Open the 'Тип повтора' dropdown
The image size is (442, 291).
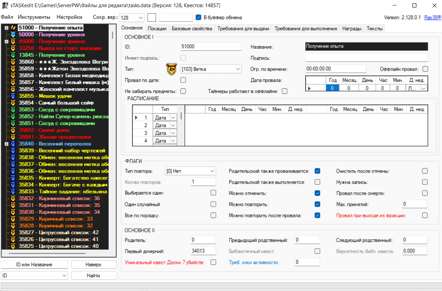pos(190,171)
